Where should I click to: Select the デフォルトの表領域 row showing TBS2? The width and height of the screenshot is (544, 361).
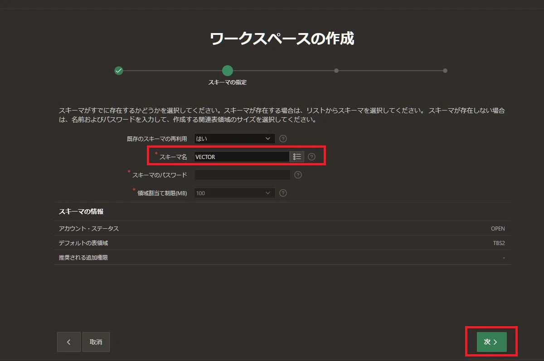[x=282, y=243]
